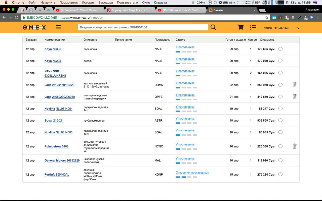Switch to the Бортжурнал Лада Гранта tab
This screenshot has height=201, width=322.
(x=129, y=10)
